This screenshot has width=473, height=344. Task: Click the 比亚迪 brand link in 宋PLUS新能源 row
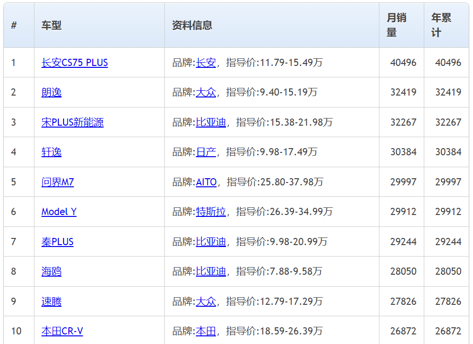[211, 122]
